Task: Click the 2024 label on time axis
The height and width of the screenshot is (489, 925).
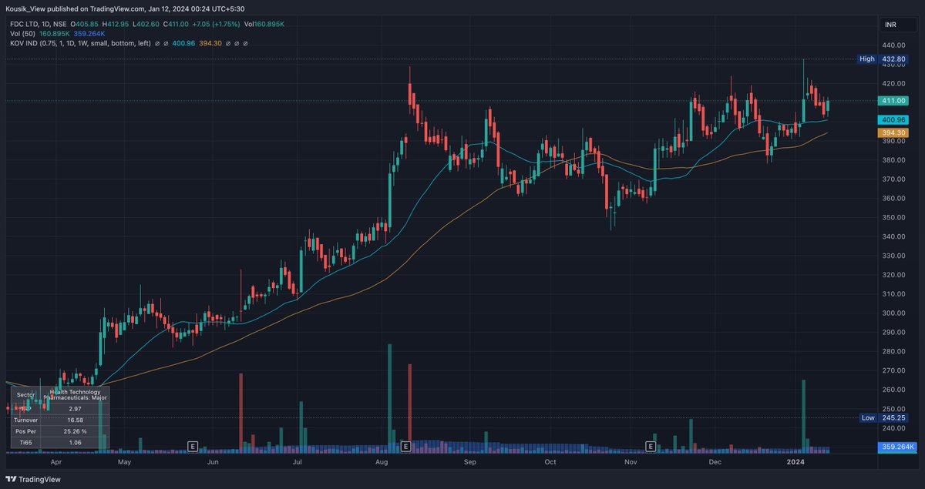Action: click(795, 463)
